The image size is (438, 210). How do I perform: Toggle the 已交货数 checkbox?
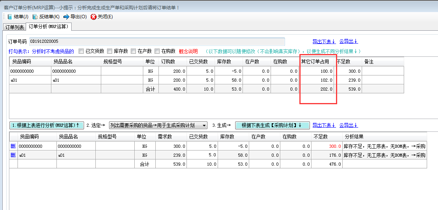click(x=81, y=51)
